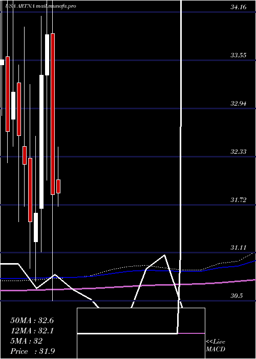Image resolution: width=256 pixels, height=359 pixels.
Task: Click the pink 50MA line
Action: tap(128, 286)
